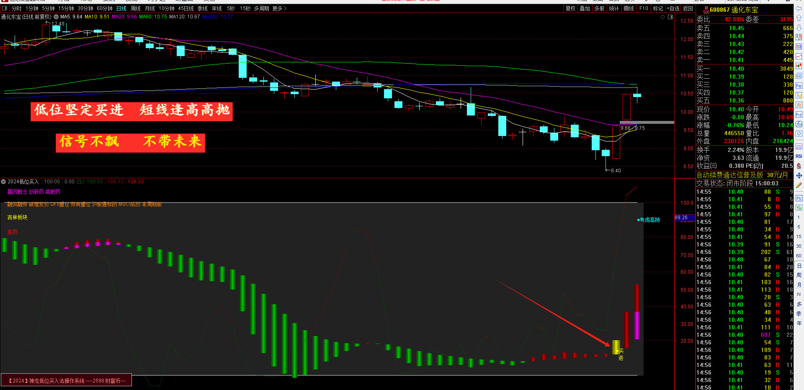Click the 统计 button in top toolbar
The height and width of the screenshot is (390, 804).
(x=614, y=8)
